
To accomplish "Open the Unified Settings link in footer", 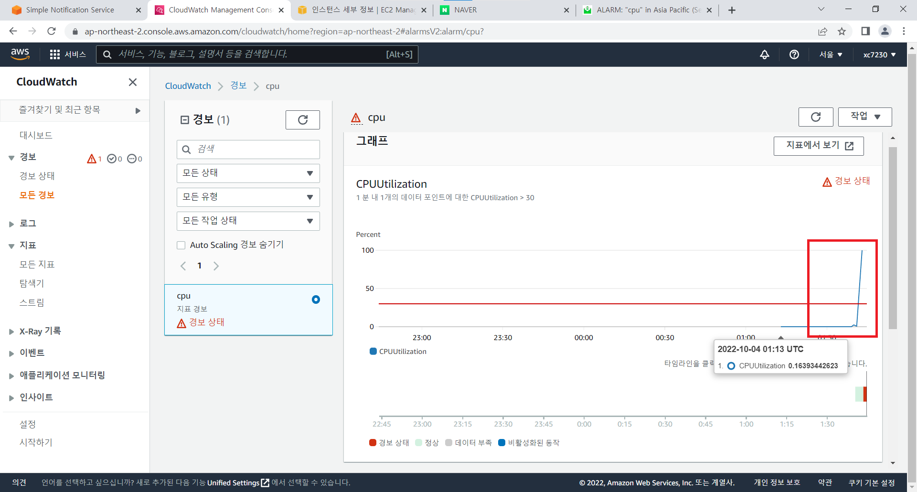I will [x=238, y=483].
